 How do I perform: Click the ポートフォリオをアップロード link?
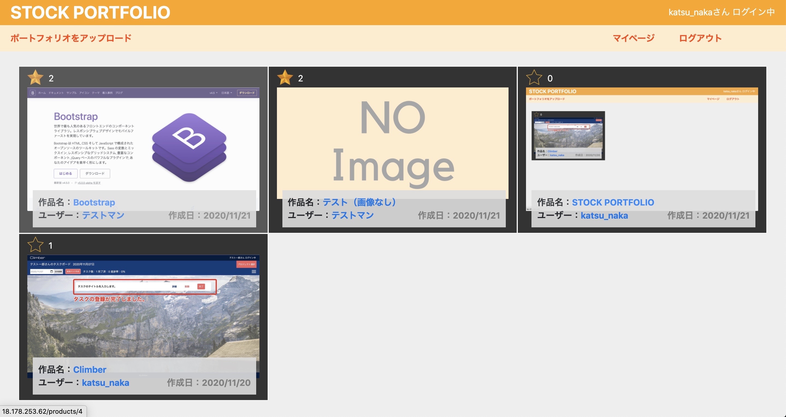pyautogui.click(x=71, y=38)
